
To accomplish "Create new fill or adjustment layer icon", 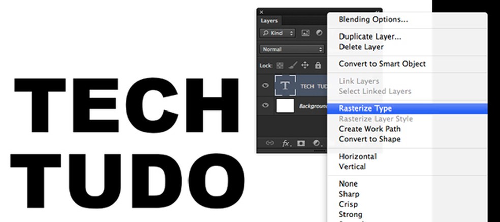I will pos(317,143).
